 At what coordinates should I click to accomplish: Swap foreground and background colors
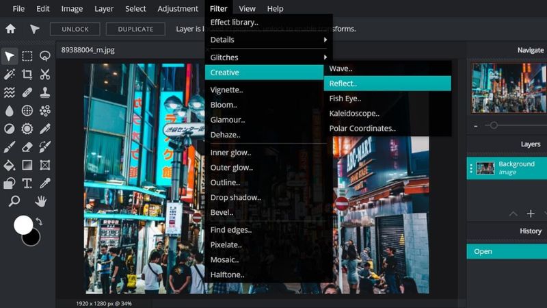tap(39, 221)
